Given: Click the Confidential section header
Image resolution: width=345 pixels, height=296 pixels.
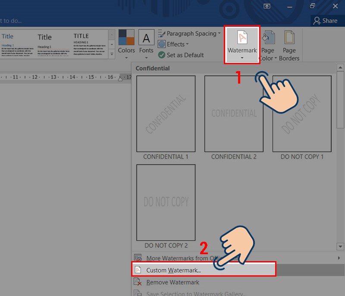Looking at the screenshot, I should click(x=153, y=69).
